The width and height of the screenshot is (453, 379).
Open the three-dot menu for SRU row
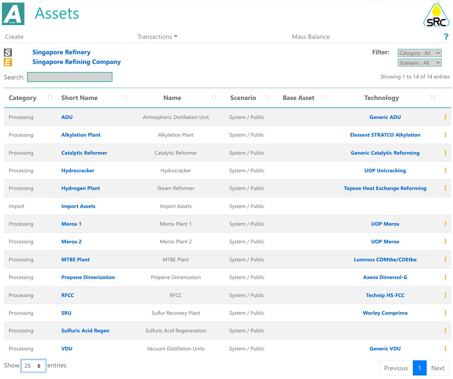pos(445,313)
